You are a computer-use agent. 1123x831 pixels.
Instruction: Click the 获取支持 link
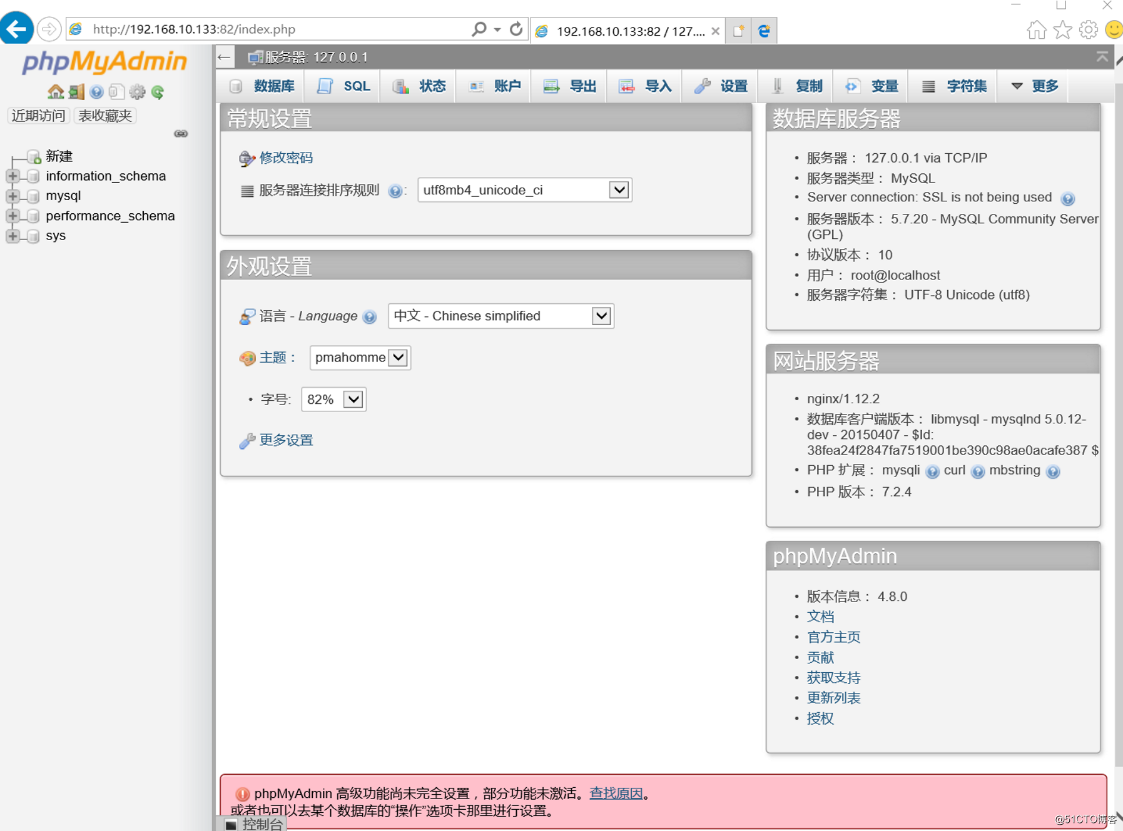point(833,678)
